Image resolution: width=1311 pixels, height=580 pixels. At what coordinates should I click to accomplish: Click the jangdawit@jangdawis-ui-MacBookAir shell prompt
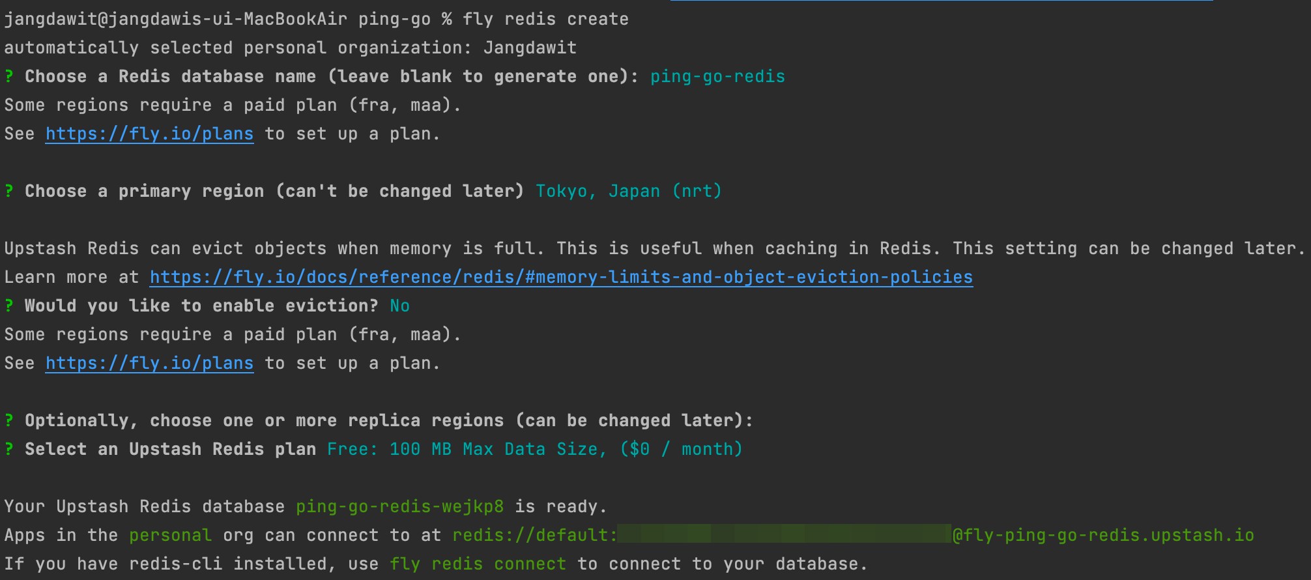coord(175,19)
